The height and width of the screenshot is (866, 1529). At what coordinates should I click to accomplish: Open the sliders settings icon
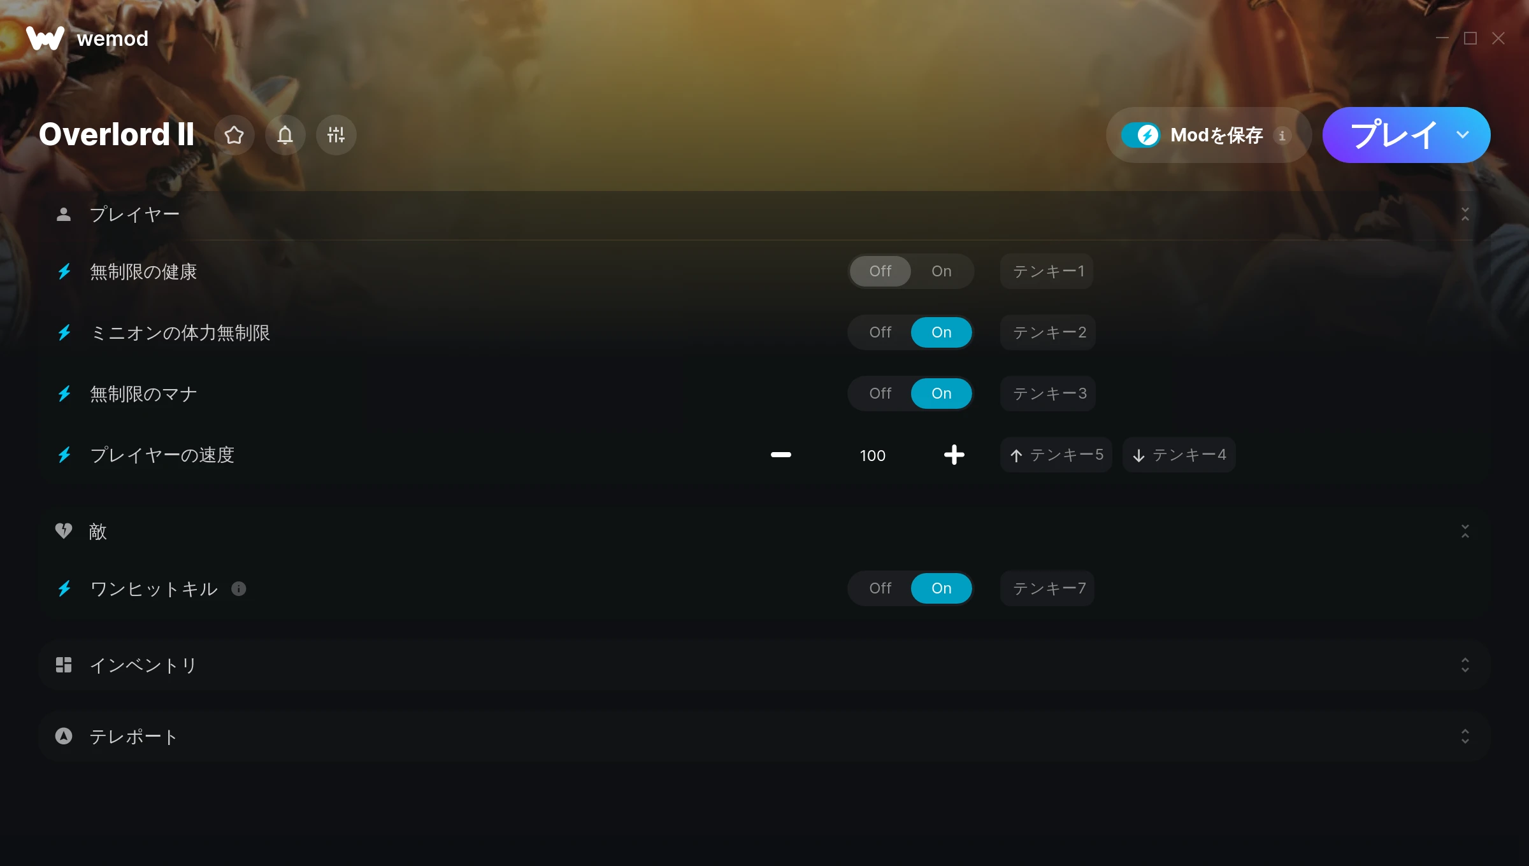[336, 135]
